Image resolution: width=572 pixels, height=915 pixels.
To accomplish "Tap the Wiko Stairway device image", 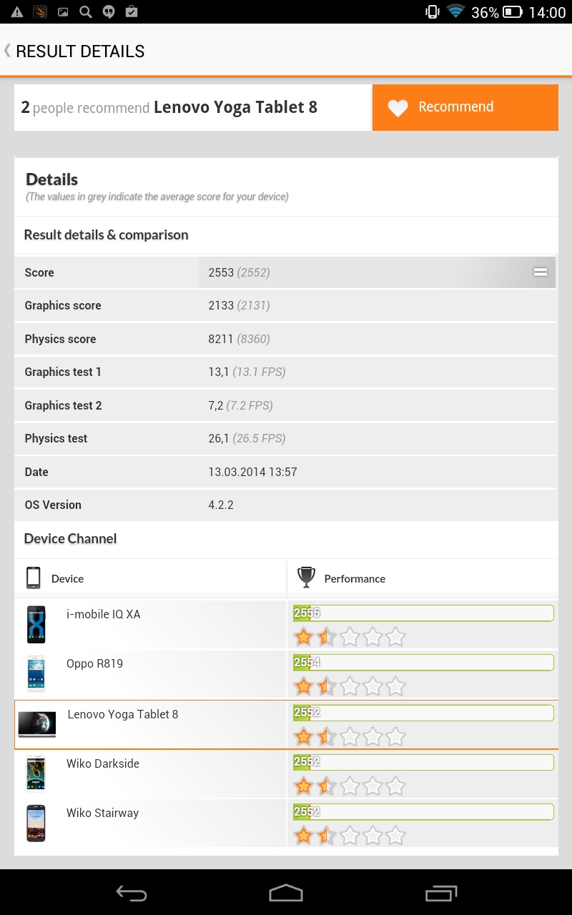I will [x=36, y=823].
